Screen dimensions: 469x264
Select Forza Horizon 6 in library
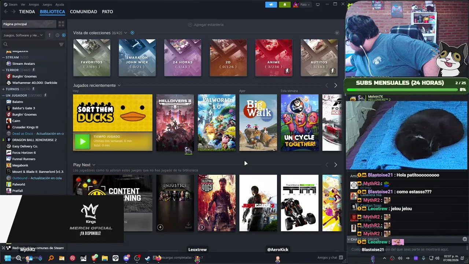(24, 153)
